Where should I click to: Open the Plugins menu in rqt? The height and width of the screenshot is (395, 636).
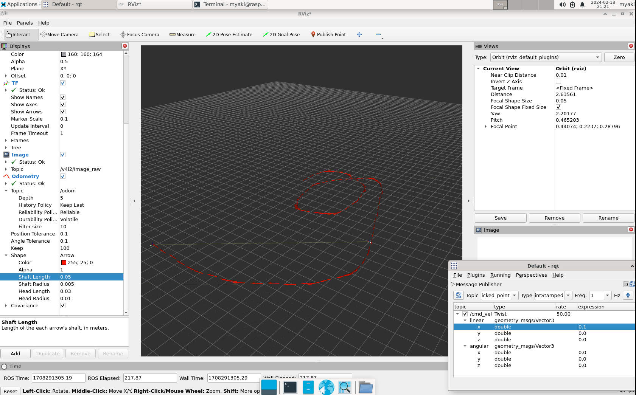click(x=476, y=275)
